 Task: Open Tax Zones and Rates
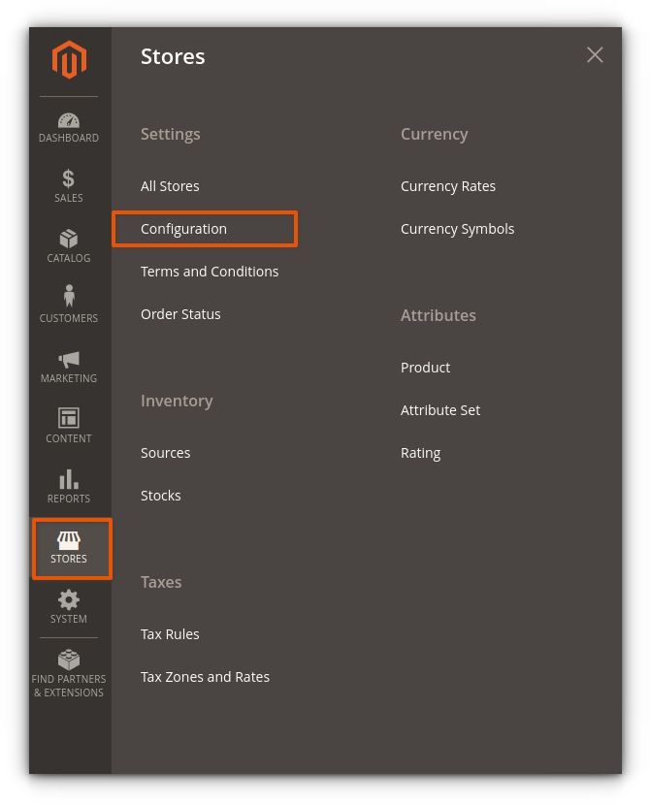205,677
